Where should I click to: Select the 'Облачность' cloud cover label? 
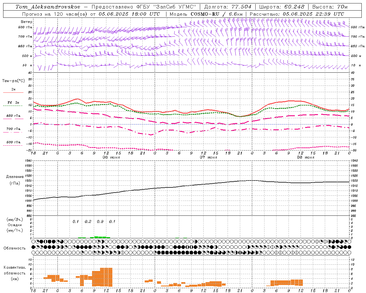15,248
